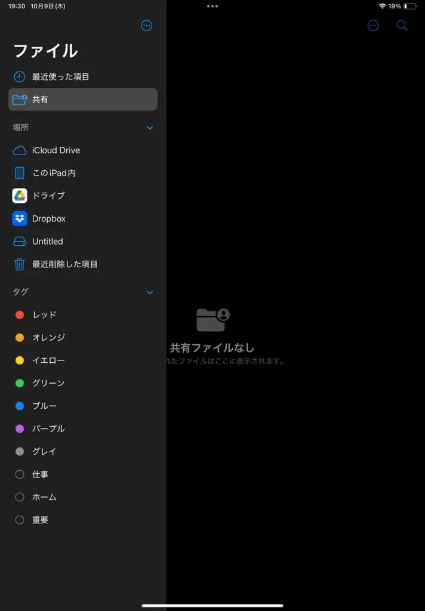
Task: Open the main view ellipsis menu
Action: click(373, 26)
